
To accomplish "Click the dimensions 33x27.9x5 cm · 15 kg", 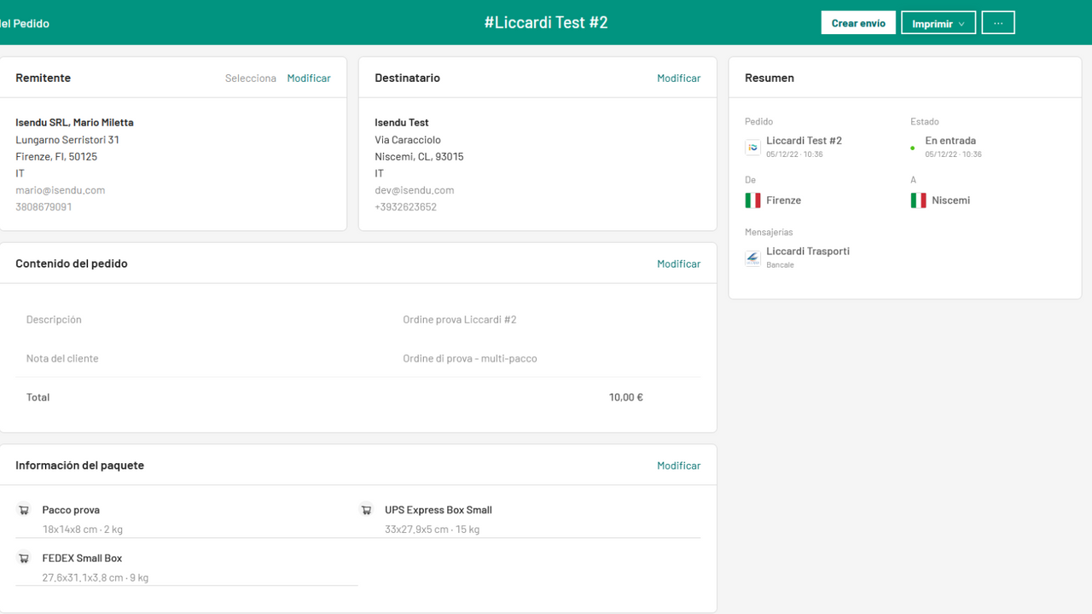I will point(432,530).
